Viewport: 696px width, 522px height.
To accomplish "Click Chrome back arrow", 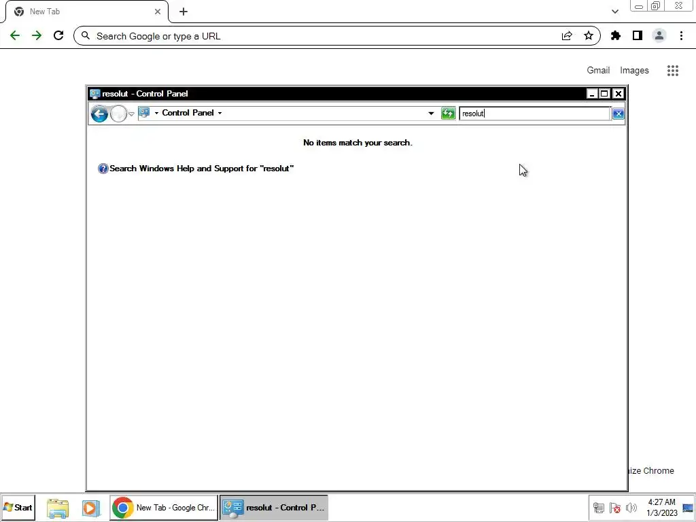I will [x=15, y=35].
